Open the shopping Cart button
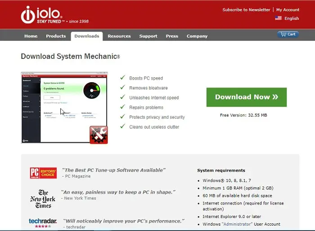Image resolution: width=315 pixels, height=231 pixels. point(288,34)
